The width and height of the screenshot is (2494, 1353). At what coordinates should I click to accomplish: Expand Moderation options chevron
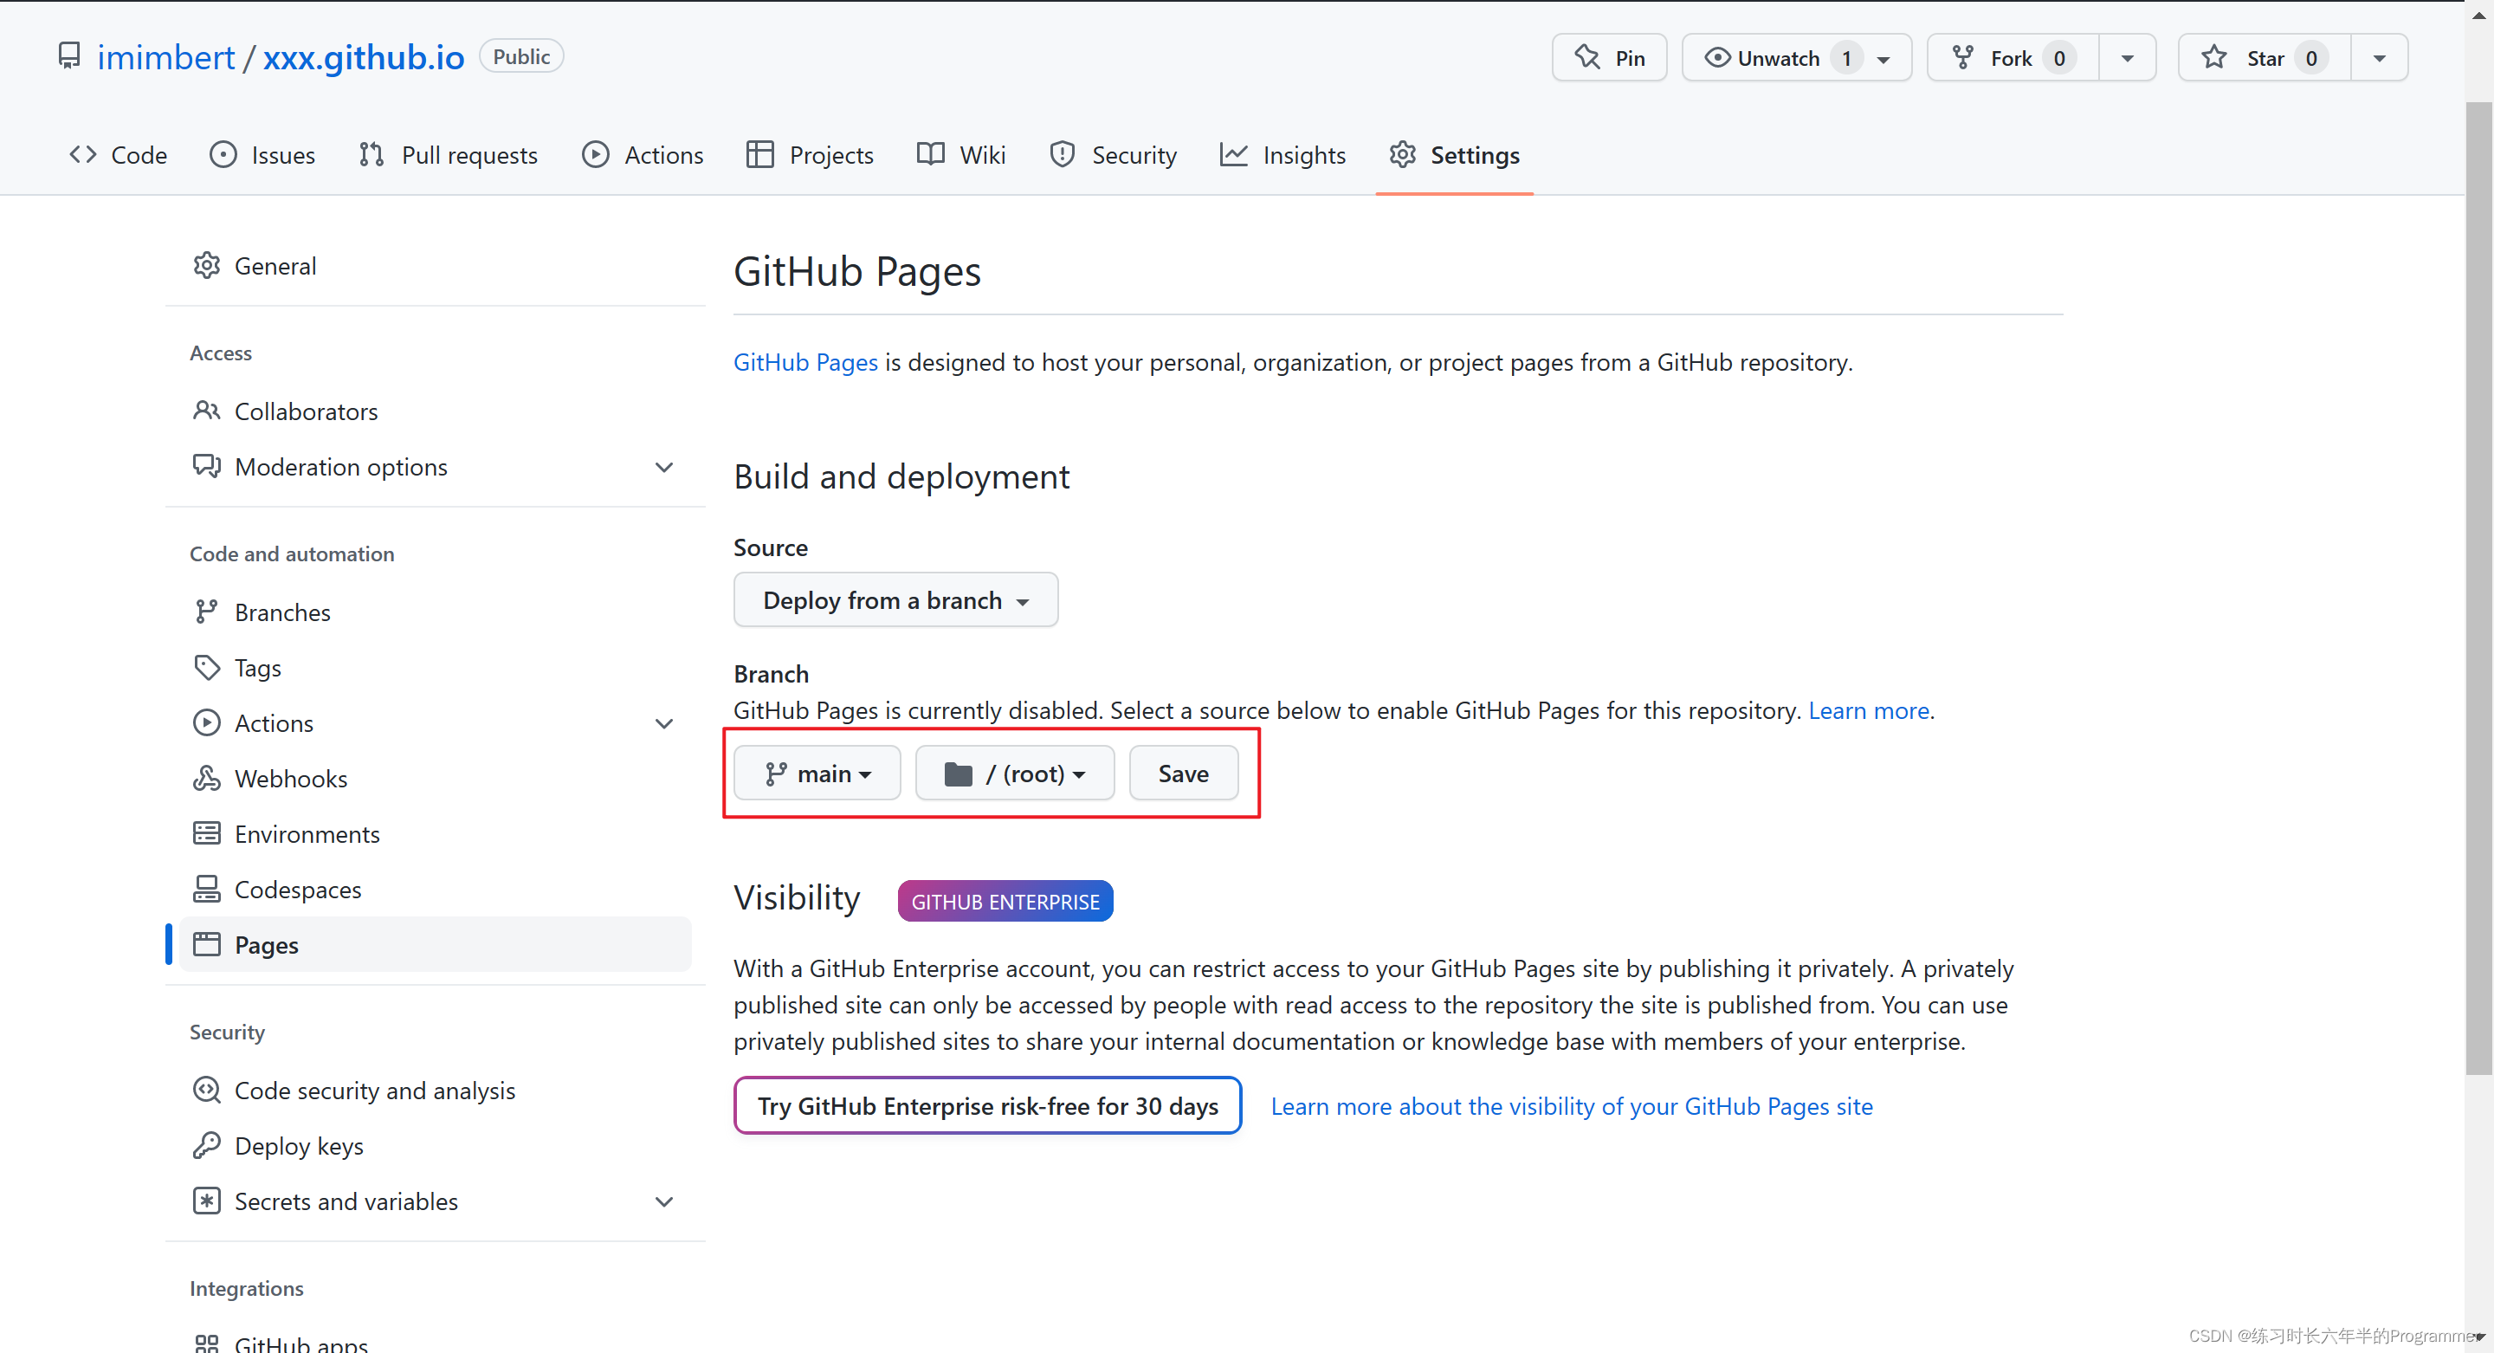(x=664, y=467)
